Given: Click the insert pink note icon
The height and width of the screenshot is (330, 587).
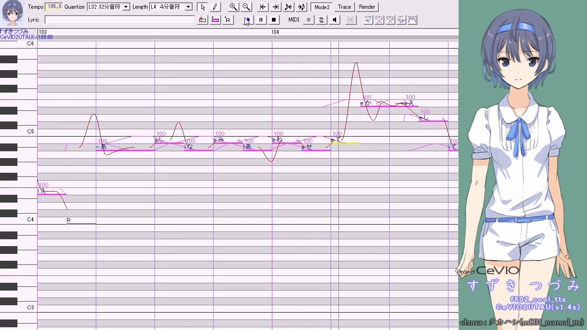Looking at the screenshot, I should 215,20.
